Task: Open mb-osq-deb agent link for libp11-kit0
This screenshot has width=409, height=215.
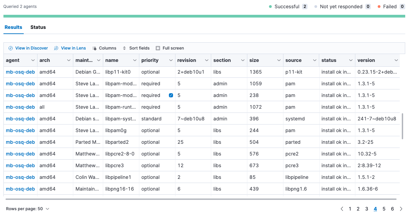Action: (20, 72)
